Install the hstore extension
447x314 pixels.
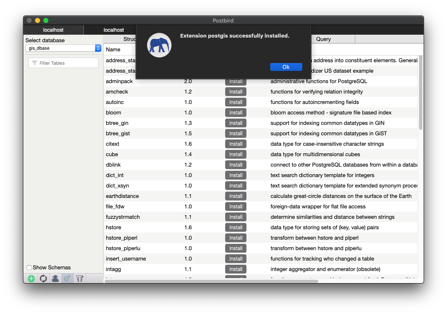236,228
